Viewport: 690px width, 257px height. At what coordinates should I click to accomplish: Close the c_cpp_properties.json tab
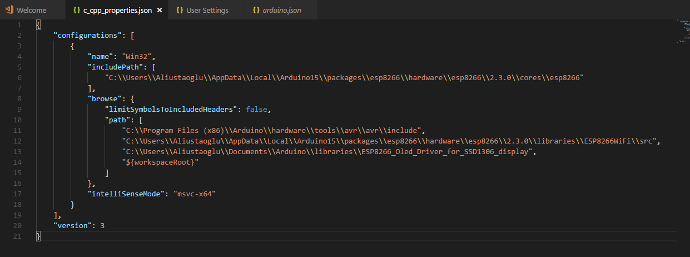pos(160,10)
